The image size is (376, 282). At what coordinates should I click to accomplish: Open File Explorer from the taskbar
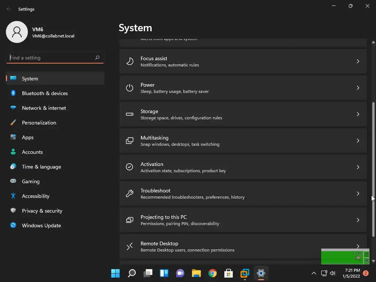coord(196,273)
